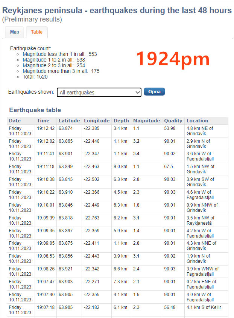Select the 19:12:02 magnitude 3.2 cell
This screenshot has width=234, height=318.
coord(136,141)
